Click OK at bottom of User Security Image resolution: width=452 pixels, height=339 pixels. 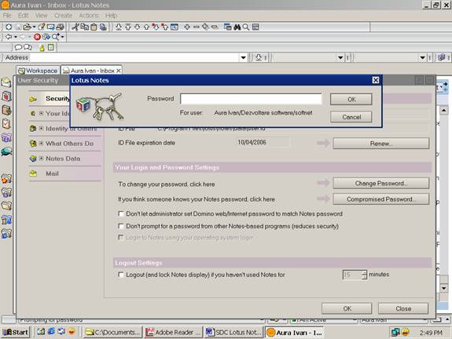(347, 308)
